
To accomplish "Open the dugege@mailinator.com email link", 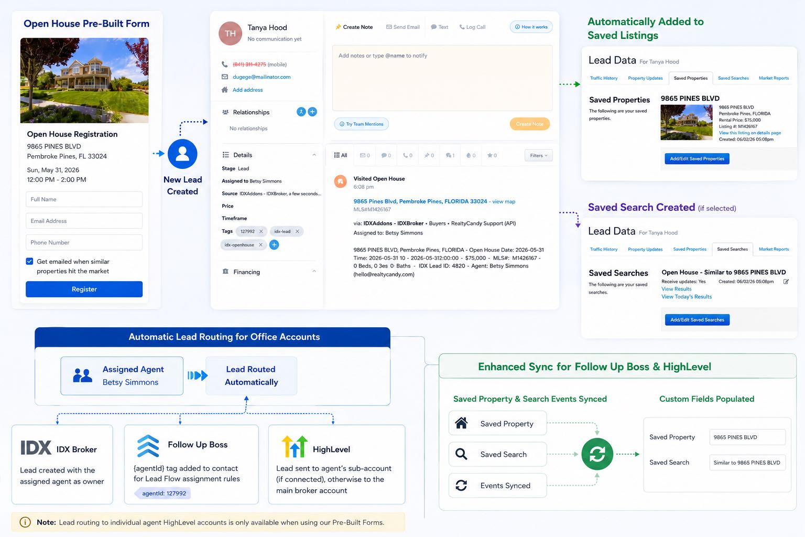I will point(262,77).
